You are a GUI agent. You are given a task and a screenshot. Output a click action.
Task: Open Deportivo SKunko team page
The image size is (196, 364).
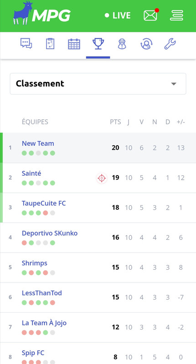(50, 233)
